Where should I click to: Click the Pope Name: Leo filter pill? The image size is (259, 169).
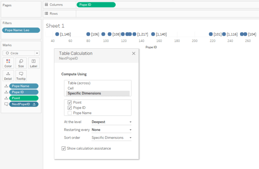point(21,30)
